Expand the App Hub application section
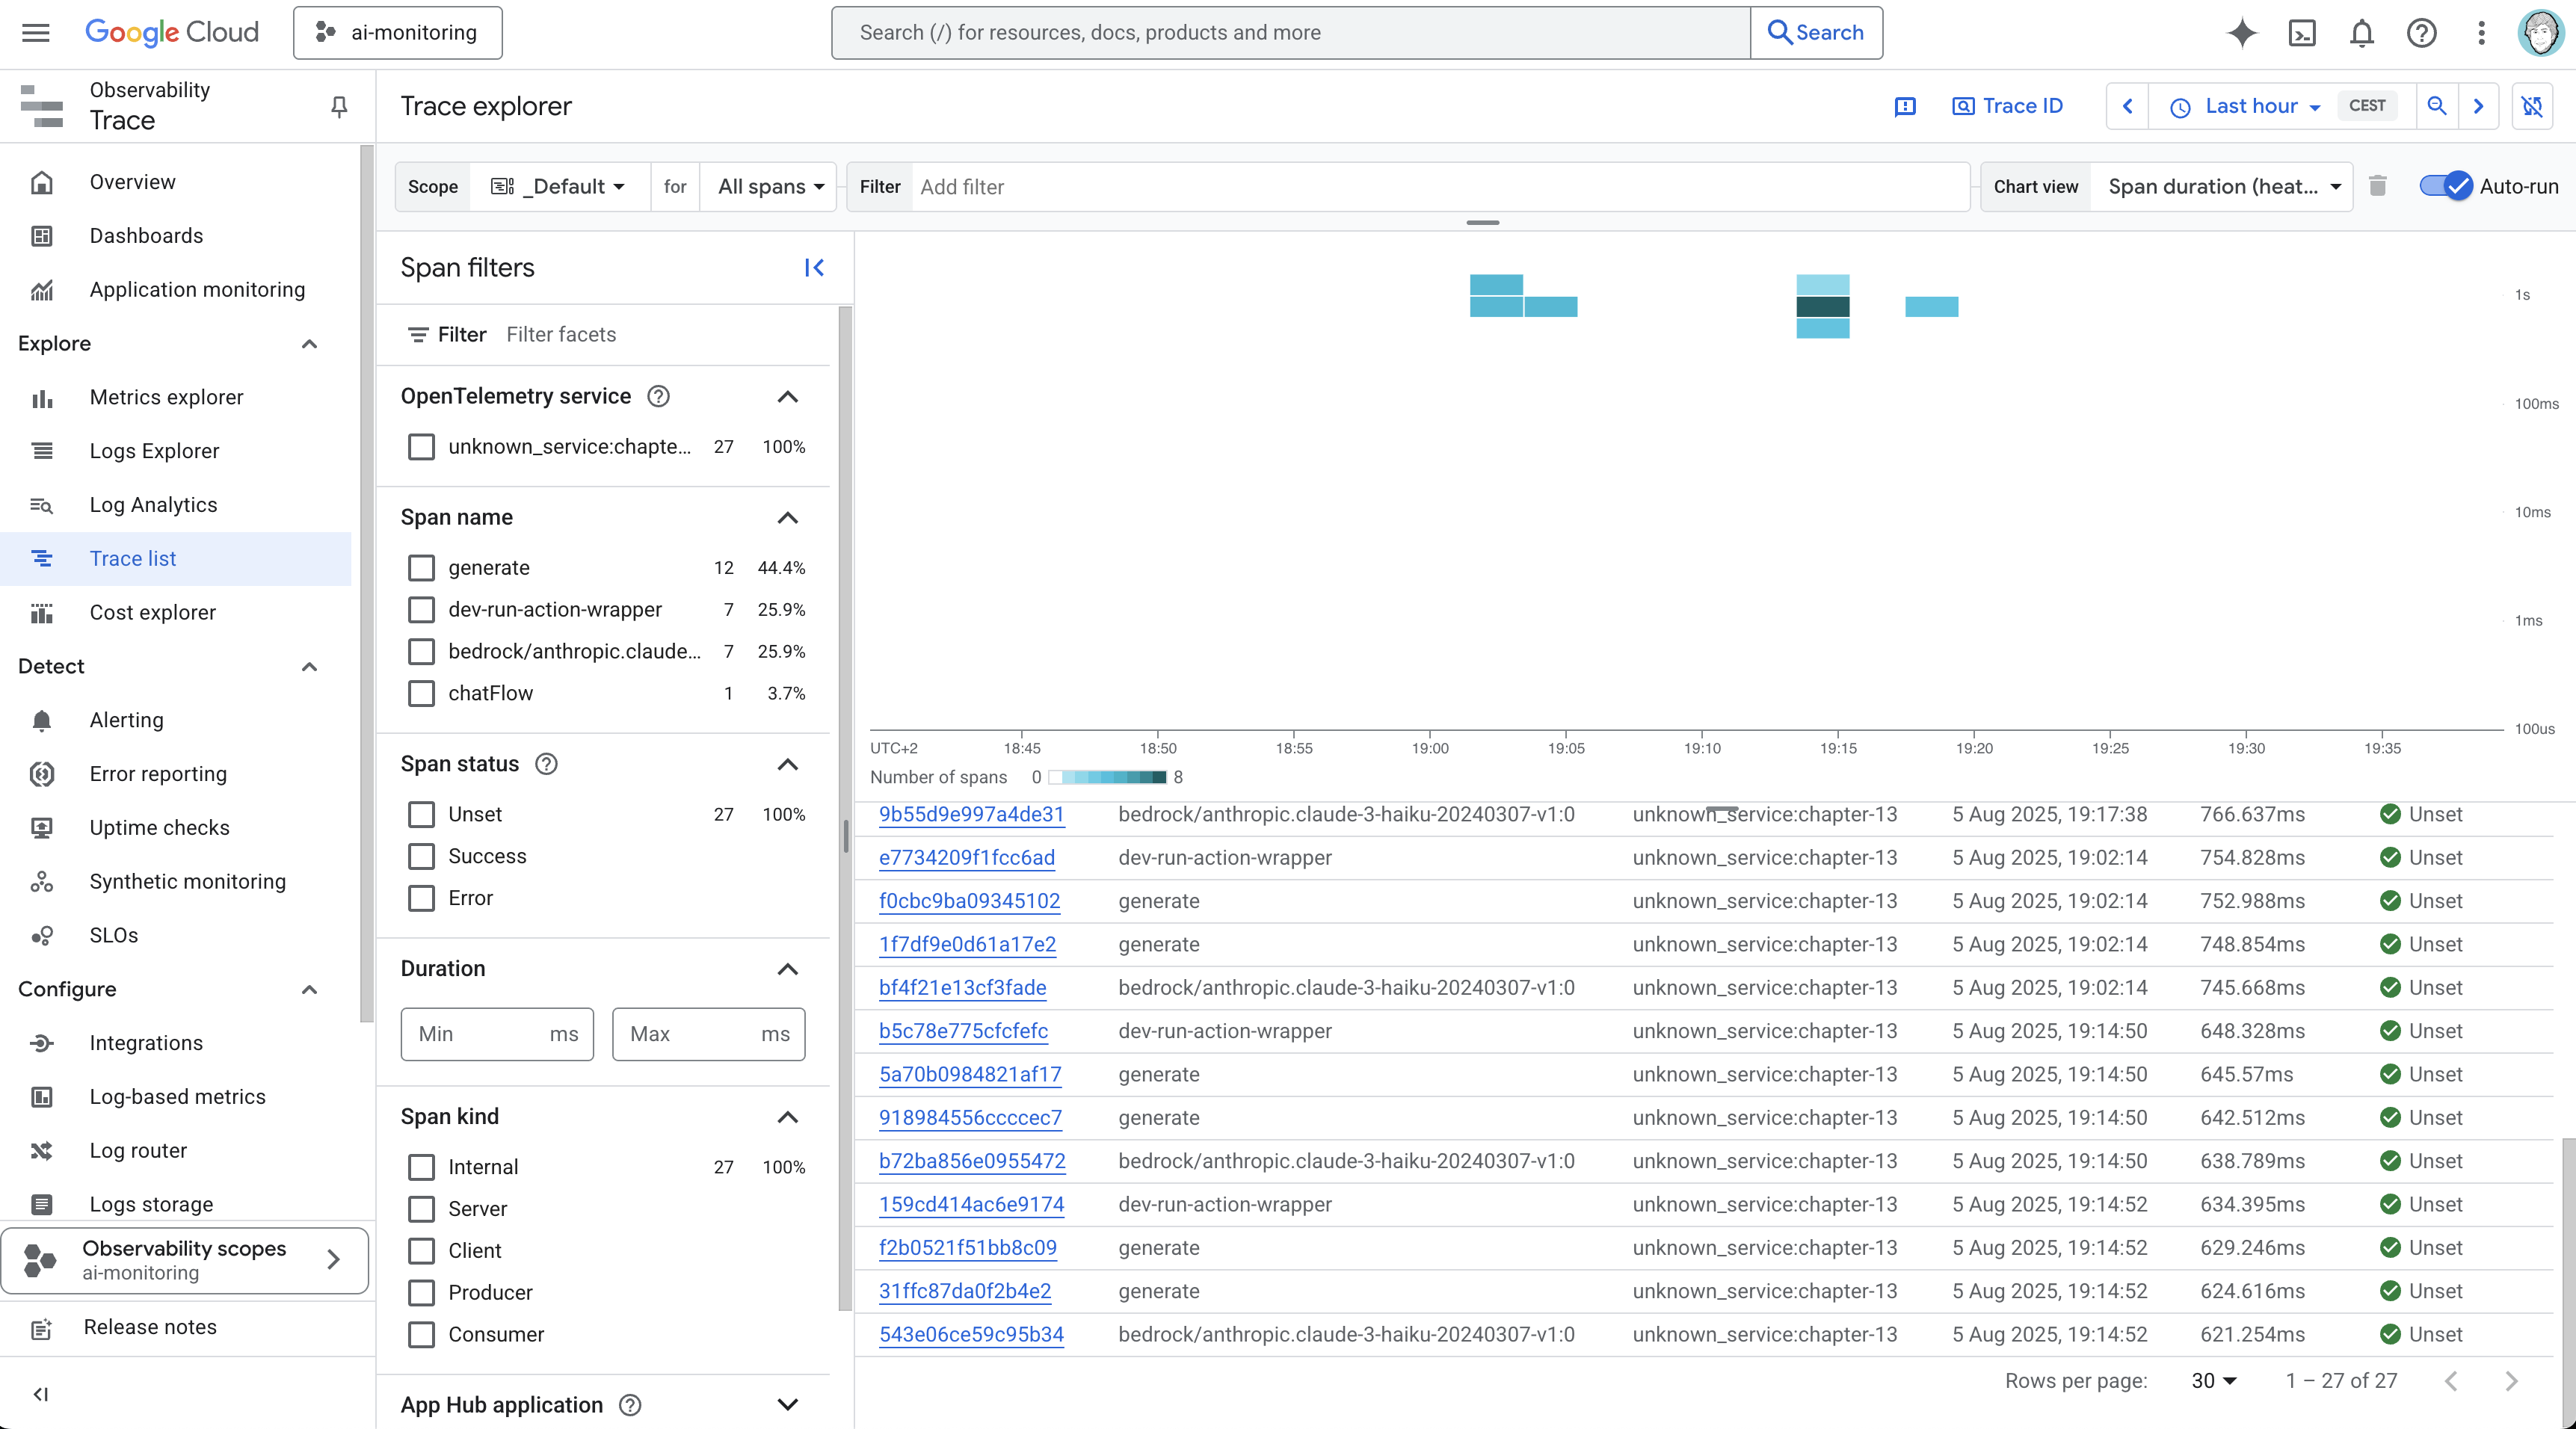Viewport: 2576px width, 1429px height. click(788, 1405)
